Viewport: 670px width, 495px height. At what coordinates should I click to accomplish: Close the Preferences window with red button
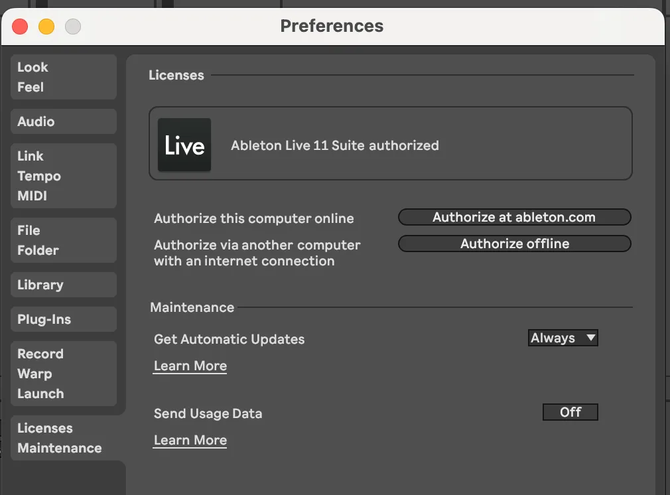pos(20,27)
